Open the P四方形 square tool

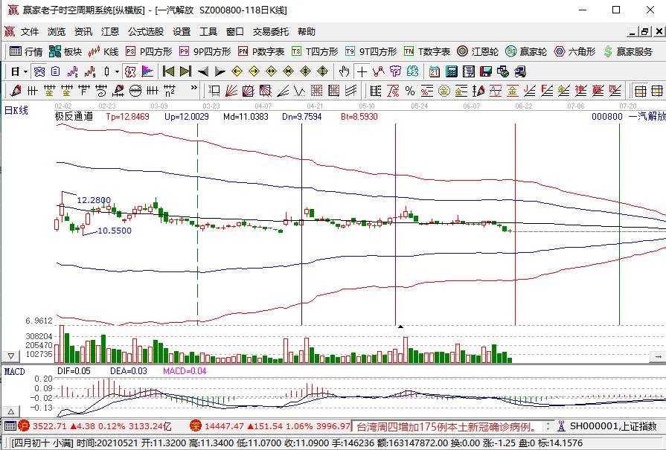tap(148, 51)
